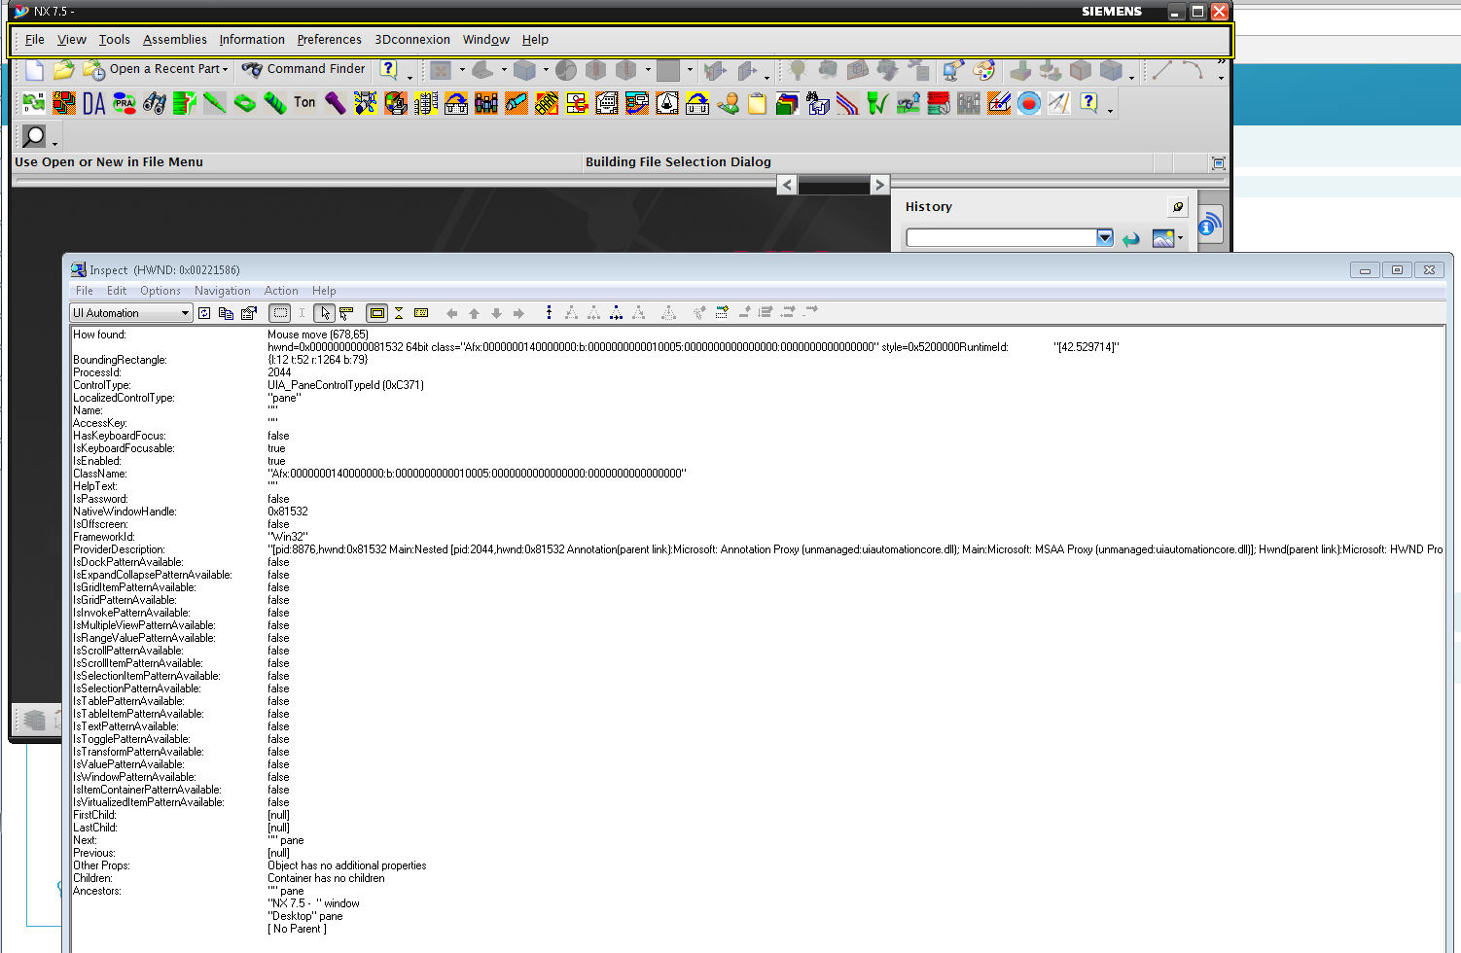Open the Navigation menu in Inspect window

point(223,291)
